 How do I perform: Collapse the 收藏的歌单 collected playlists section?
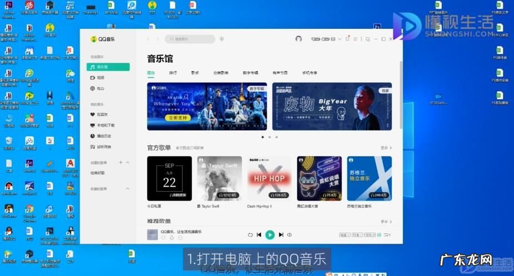tap(127, 188)
